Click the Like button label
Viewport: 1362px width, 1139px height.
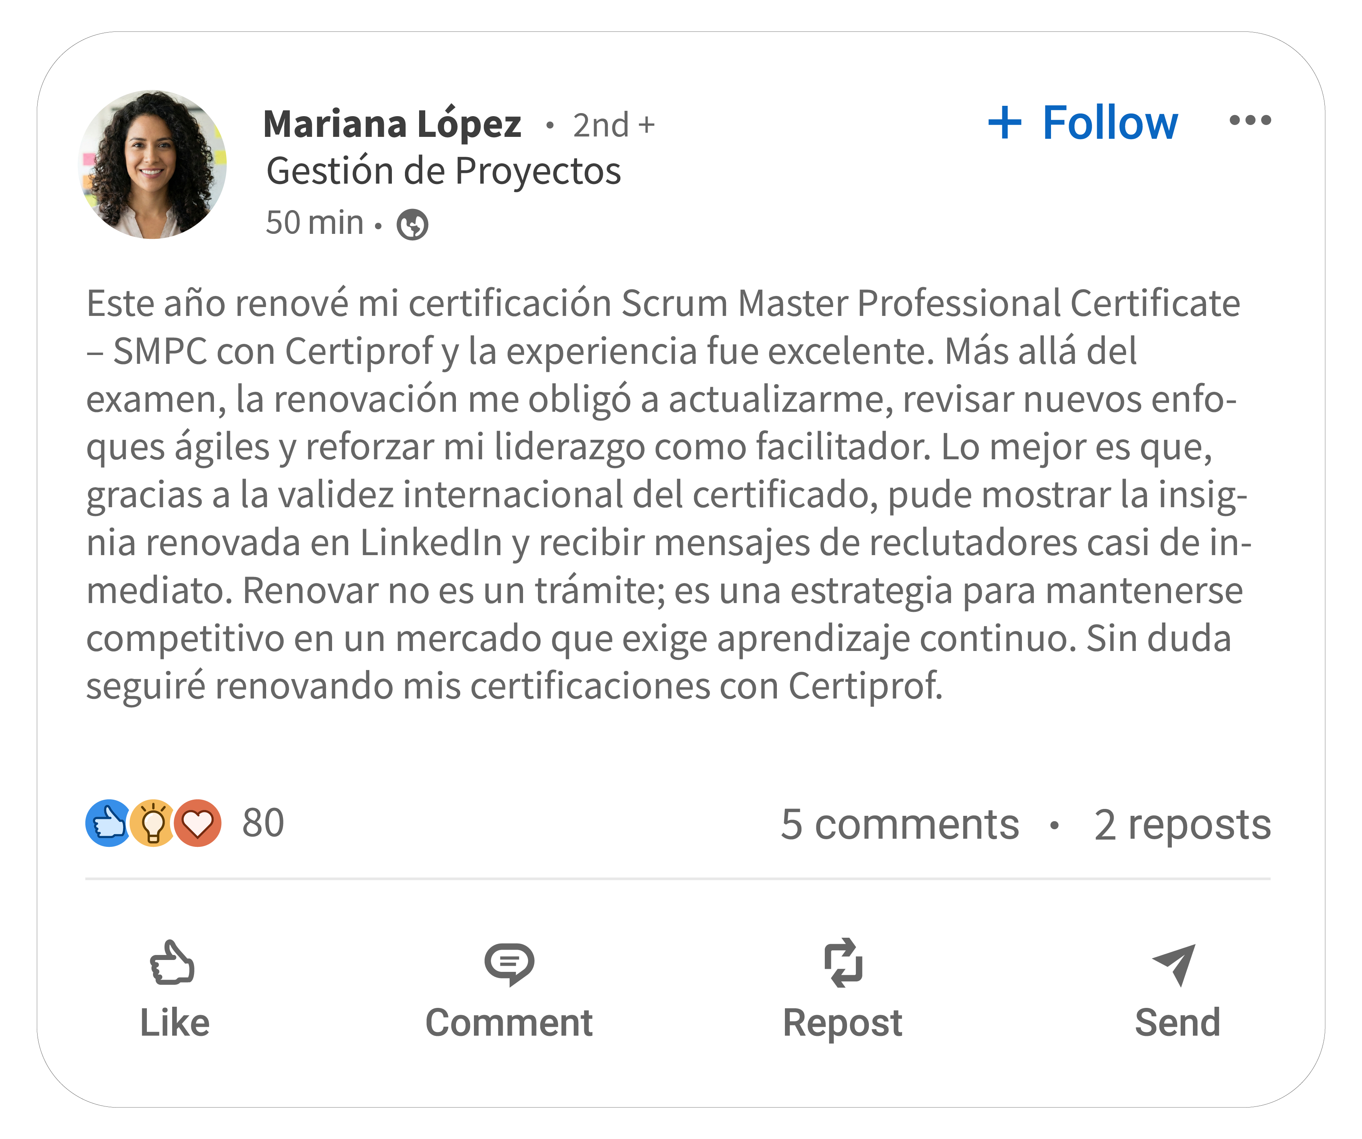pyautogui.click(x=174, y=1023)
